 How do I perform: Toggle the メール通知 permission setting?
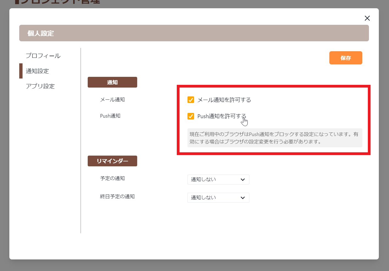click(191, 100)
